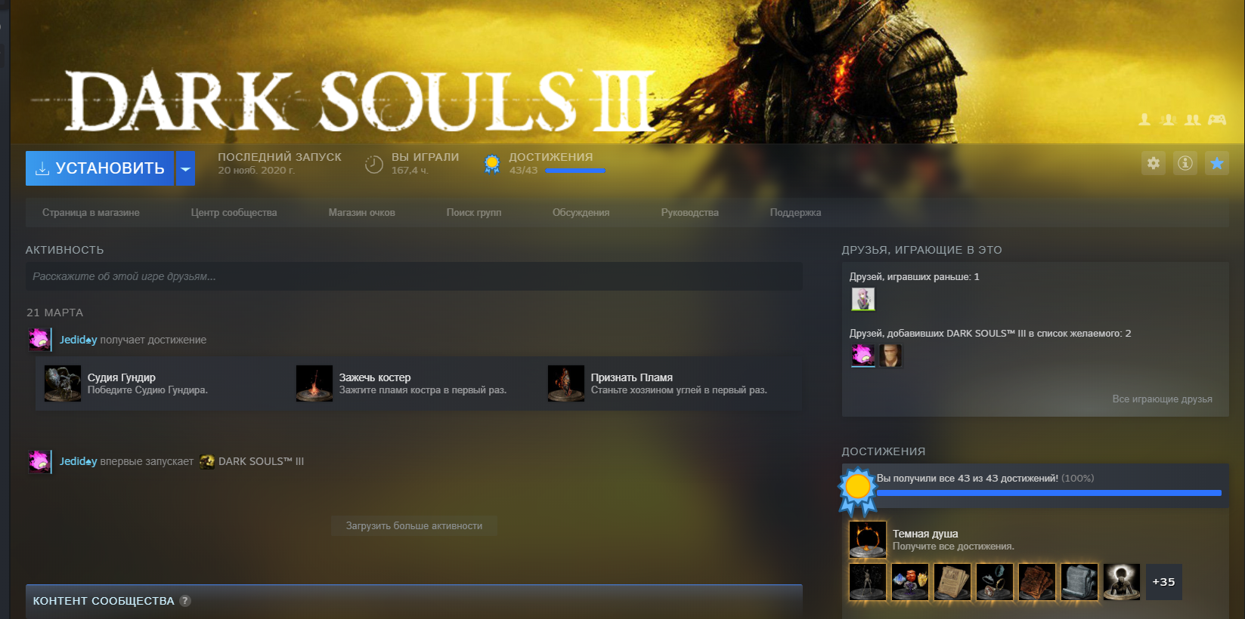Viewport: 1245px width, 619px height.
Task: Click Зажечь костер achievement title
Action: pos(375,377)
